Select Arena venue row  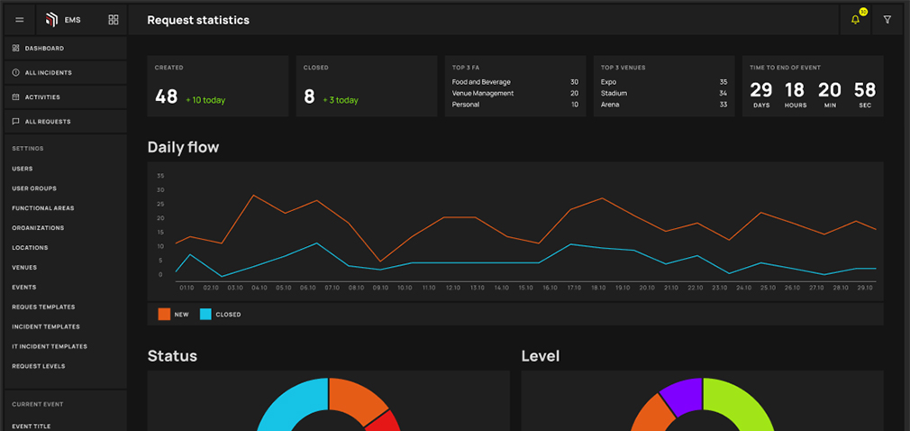(x=664, y=105)
